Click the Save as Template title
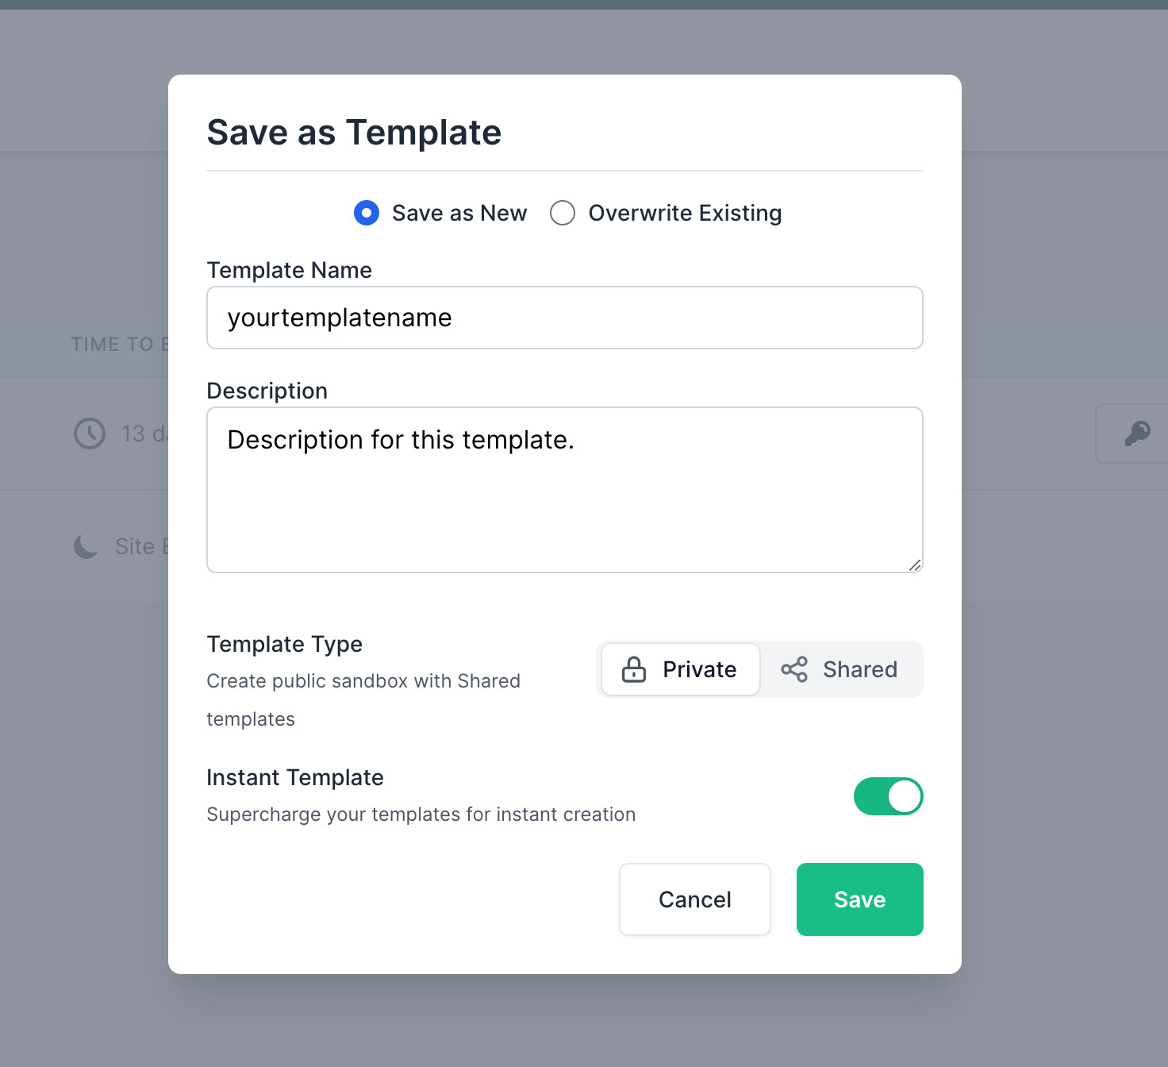 pyautogui.click(x=354, y=133)
